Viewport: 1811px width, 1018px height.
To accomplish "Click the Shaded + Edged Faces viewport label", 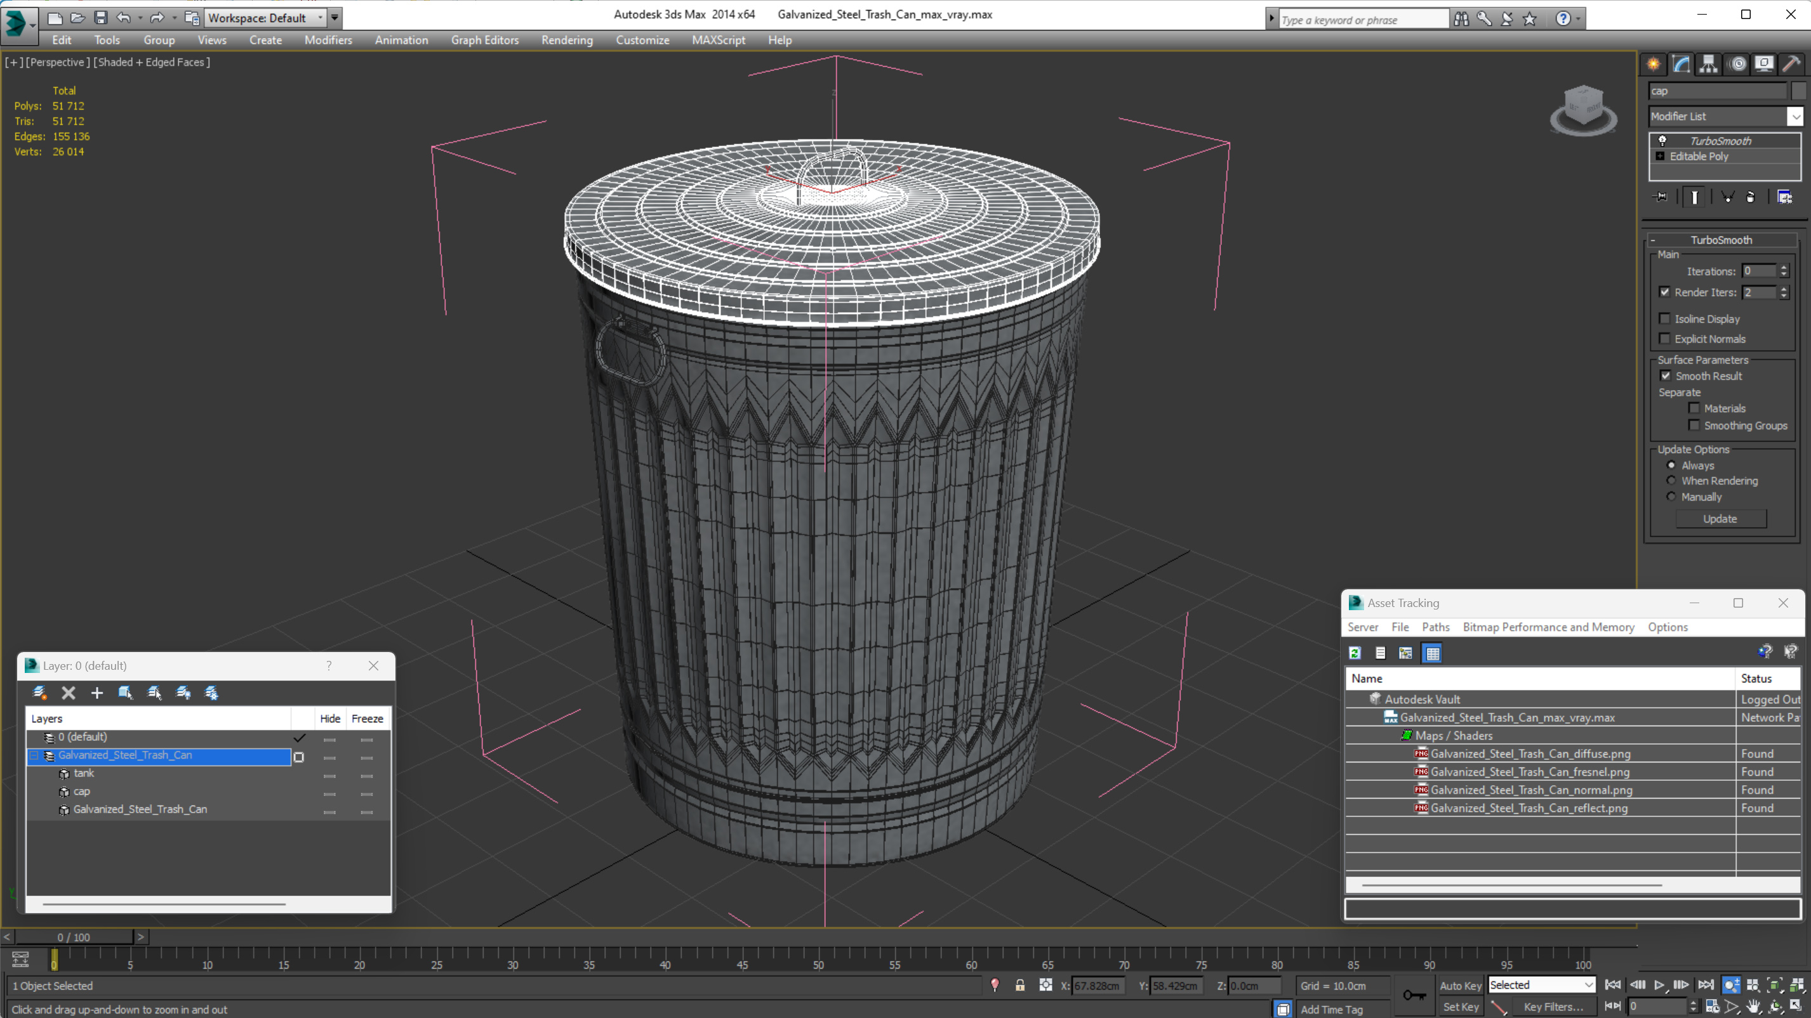I will click(x=152, y=63).
